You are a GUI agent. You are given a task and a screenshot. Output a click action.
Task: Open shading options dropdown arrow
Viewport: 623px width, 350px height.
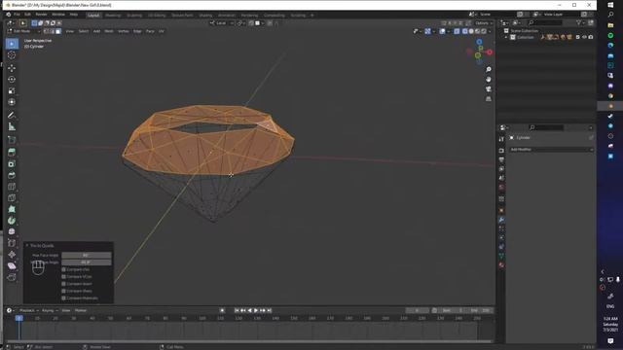coord(490,31)
